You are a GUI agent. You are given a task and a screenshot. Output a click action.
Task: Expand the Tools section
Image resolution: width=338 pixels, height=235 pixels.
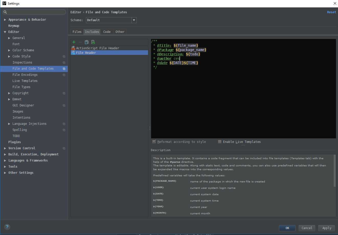(5, 167)
